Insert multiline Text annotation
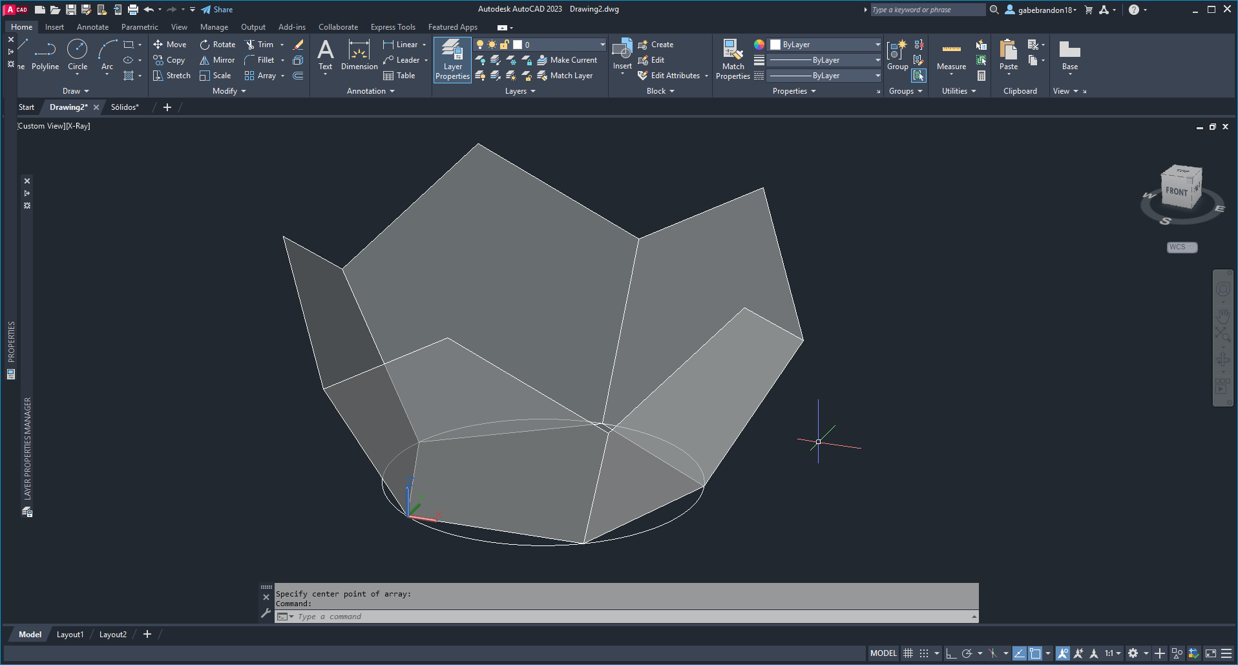This screenshot has width=1238, height=665. [326, 56]
